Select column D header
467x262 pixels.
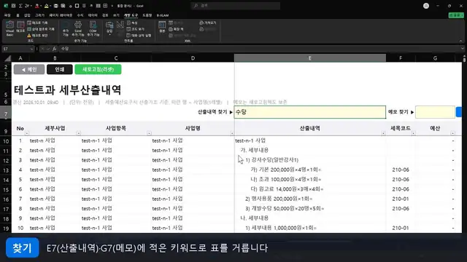(x=193, y=58)
